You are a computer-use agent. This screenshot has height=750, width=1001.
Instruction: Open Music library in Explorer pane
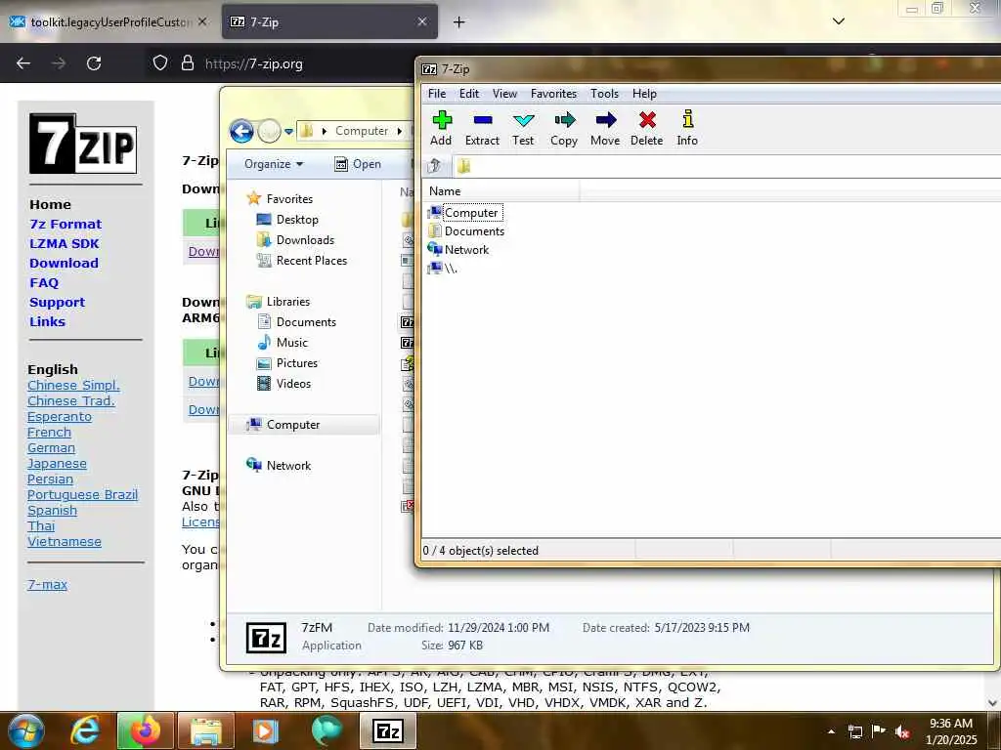283,343
